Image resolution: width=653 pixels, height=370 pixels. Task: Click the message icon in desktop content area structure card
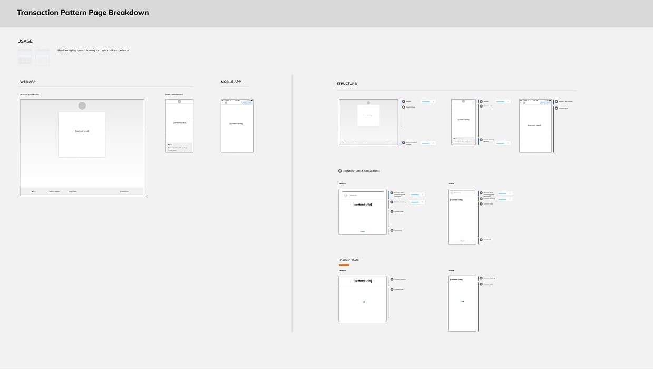(x=345, y=196)
